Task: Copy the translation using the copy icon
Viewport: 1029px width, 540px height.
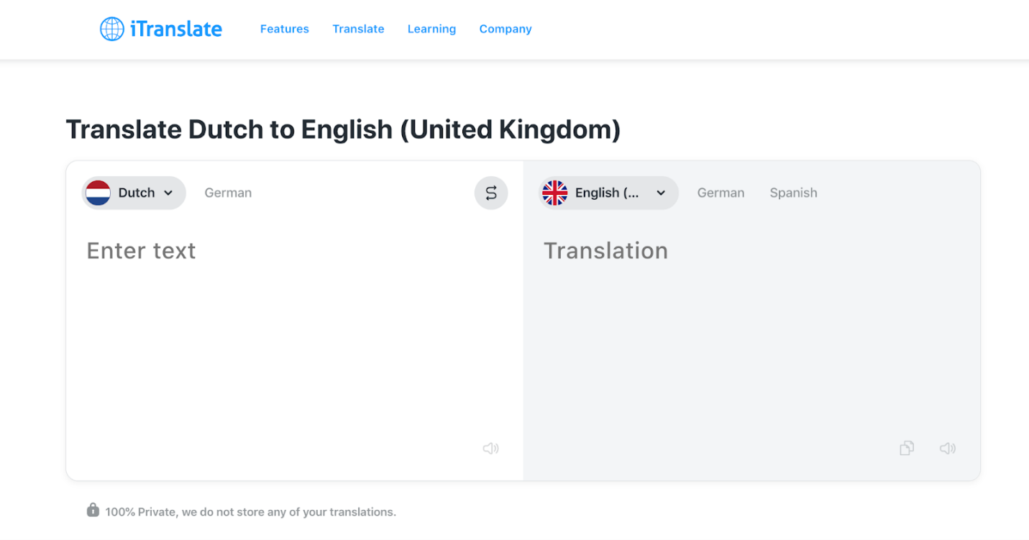Action: [x=906, y=448]
